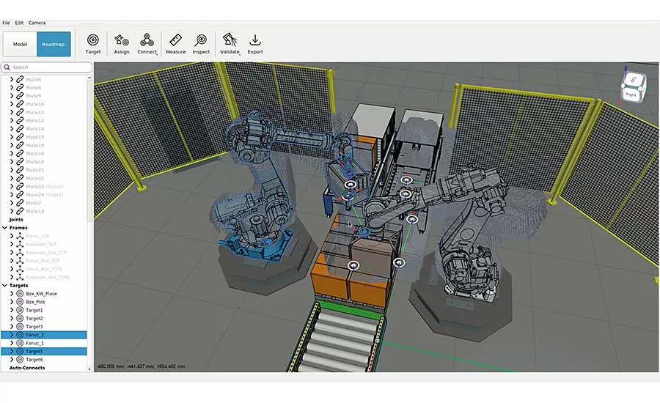
Task: Open the Camera menu
Action: pos(37,23)
